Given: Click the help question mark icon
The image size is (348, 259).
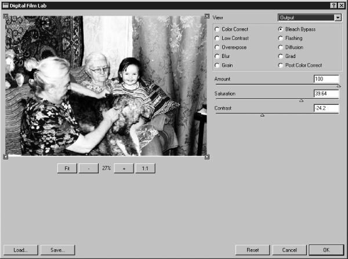Looking at the screenshot, I should pos(333,5).
